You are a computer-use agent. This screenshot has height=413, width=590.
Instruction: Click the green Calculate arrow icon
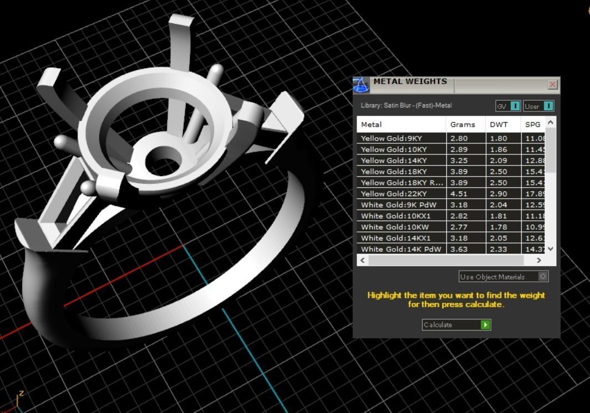[x=485, y=324]
